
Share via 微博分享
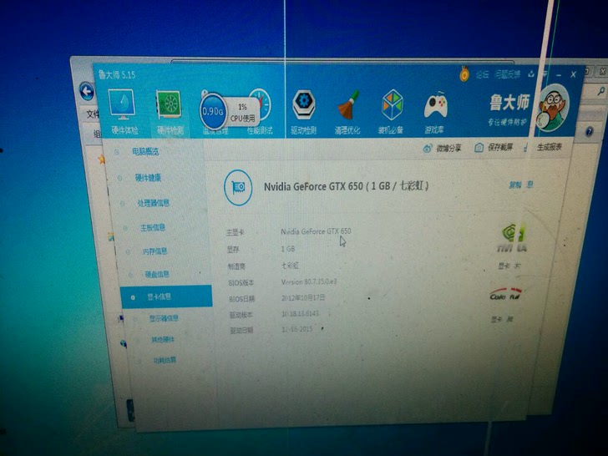coord(443,148)
